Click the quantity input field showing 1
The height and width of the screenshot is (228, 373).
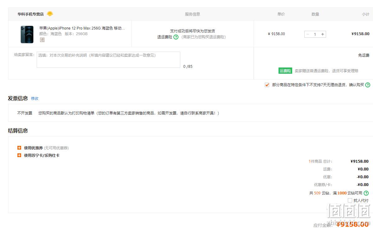315,34
